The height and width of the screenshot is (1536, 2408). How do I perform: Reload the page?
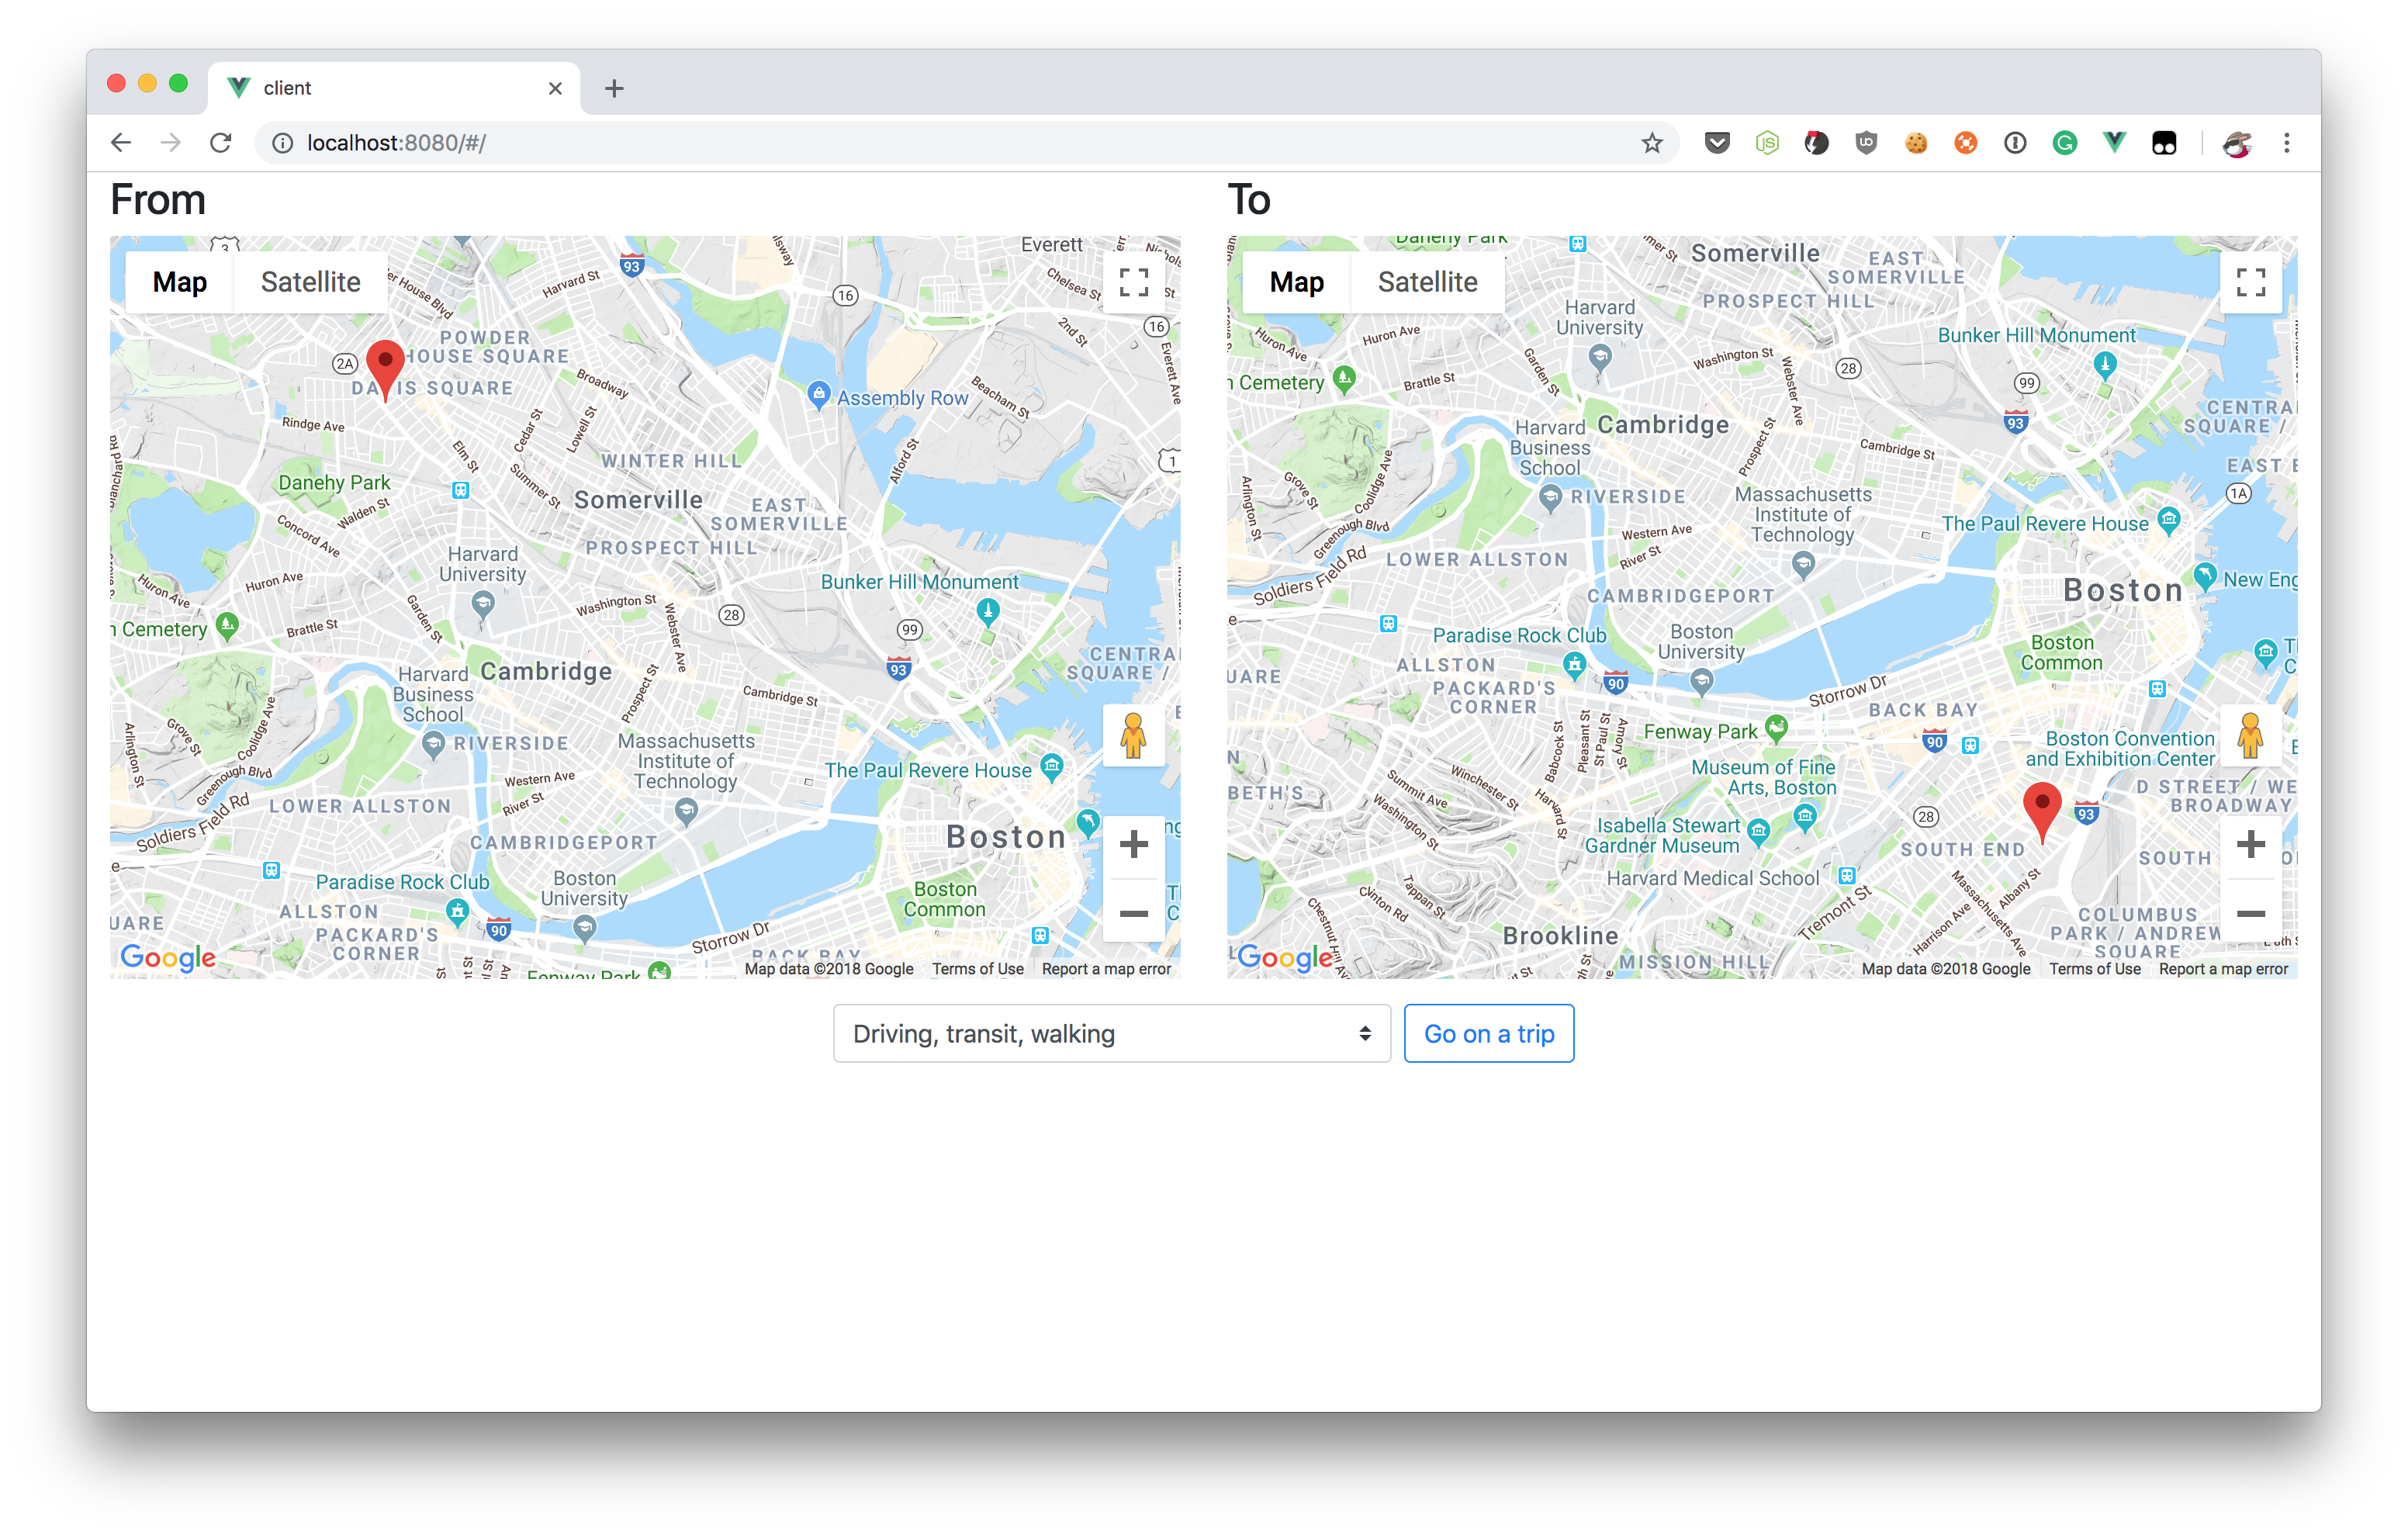pos(221,143)
